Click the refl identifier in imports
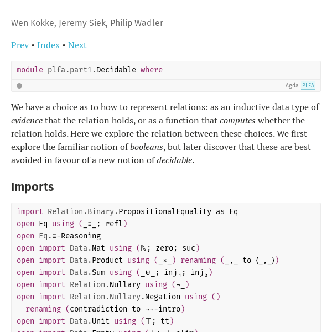This screenshot has width=332, height=332. pos(114,224)
